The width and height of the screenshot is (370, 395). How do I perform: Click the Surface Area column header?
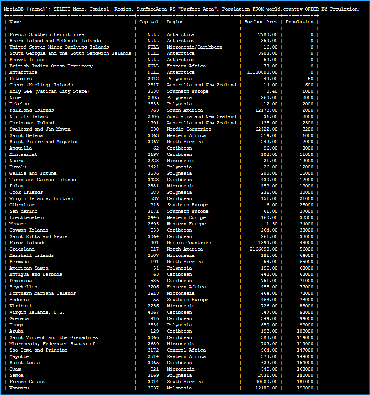(261, 22)
